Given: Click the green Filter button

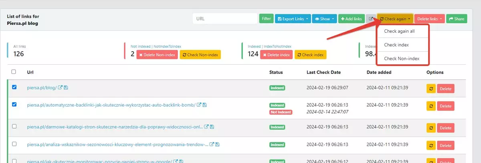Looking at the screenshot, I should [266, 19].
